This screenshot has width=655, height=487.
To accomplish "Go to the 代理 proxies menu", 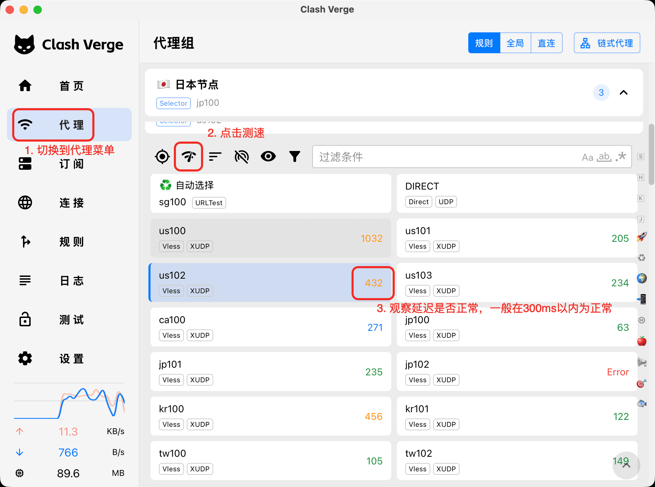I will coord(69,125).
